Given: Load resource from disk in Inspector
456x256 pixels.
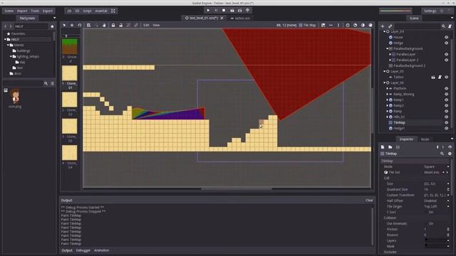Looking at the screenshot, I should [390, 147].
